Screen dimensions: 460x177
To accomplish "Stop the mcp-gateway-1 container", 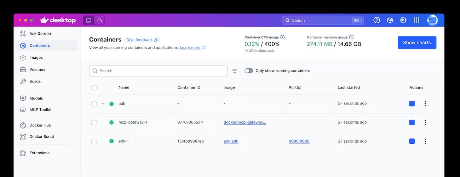I will (412, 122).
